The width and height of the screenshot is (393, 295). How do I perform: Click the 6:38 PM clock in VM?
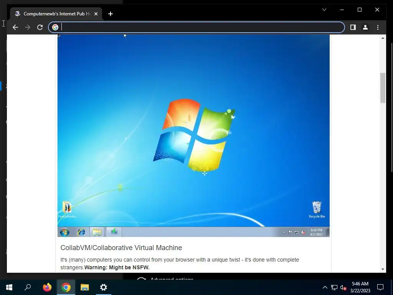316,232
